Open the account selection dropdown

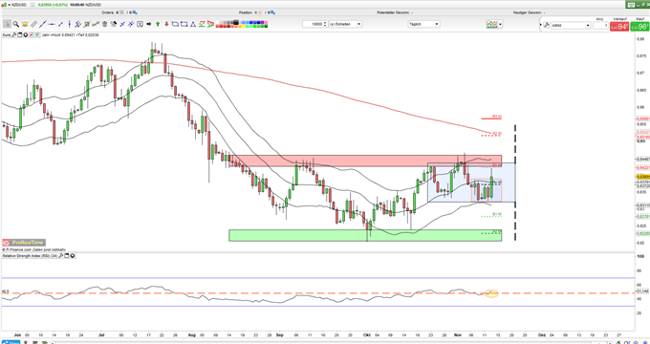click(x=571, y=26)
